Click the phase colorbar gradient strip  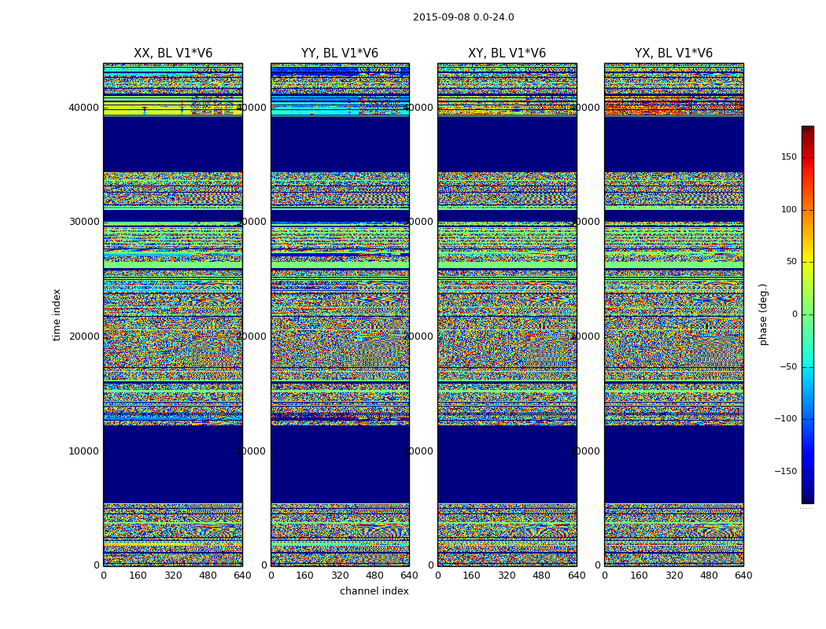point(807,314)
